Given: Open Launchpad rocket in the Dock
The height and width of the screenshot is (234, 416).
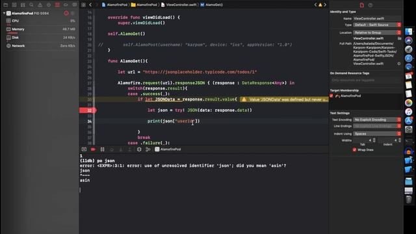Looking at the screenshot, I should point(409,49).
